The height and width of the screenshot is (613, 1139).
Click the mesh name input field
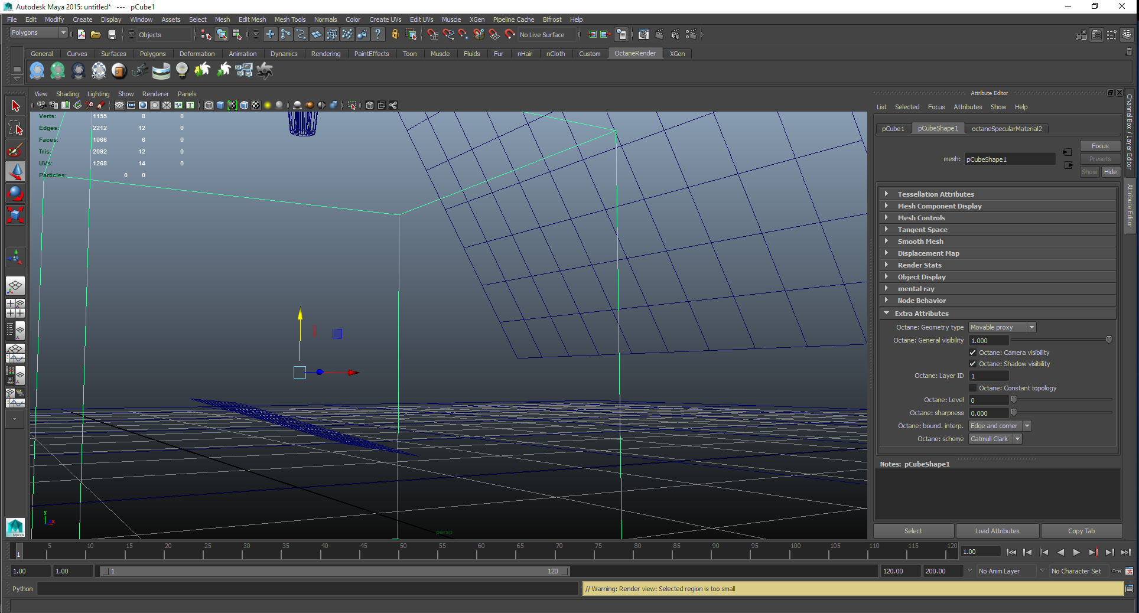point(1009,159)
